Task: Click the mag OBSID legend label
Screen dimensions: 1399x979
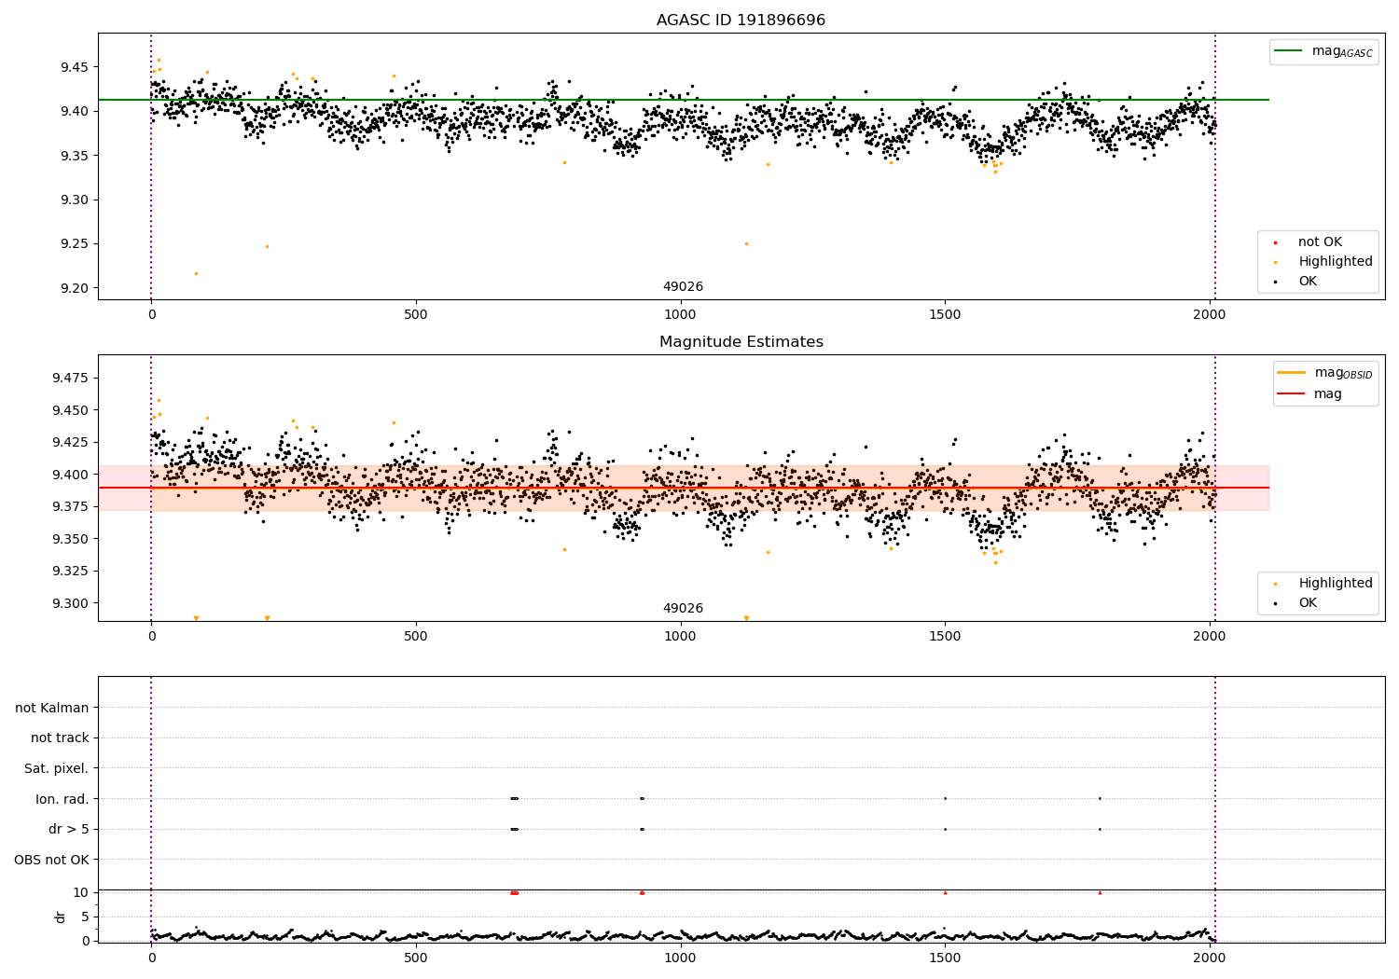Action: point(1343,373)
